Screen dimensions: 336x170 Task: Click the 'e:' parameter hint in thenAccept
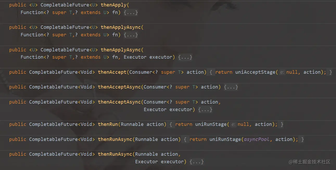click(282, 72)
